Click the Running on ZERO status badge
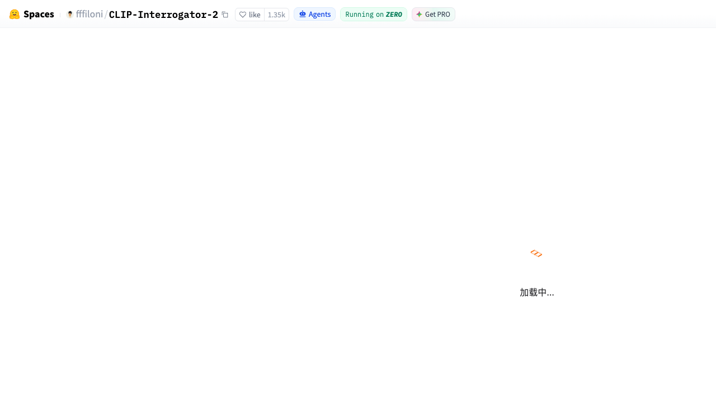 (373, 14)
